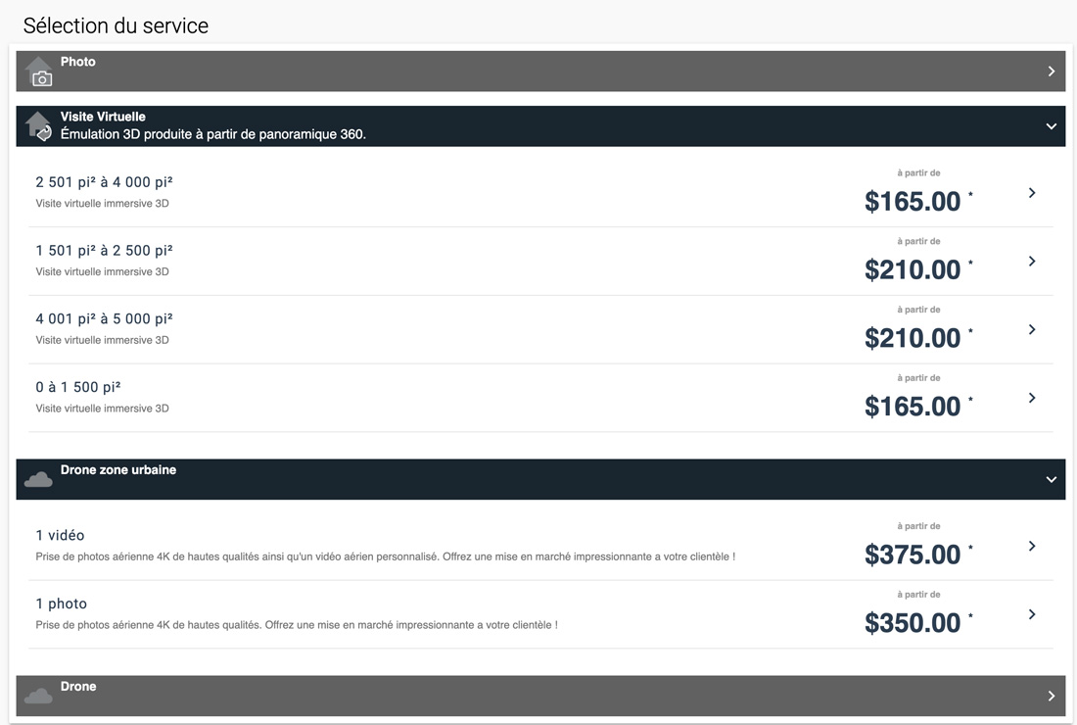Screen dimensions: 1077x725
Task: Click the Photo section header label
Action: (77, 62)
